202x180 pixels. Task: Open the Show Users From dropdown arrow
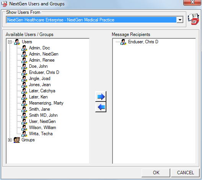pos(180,20)
